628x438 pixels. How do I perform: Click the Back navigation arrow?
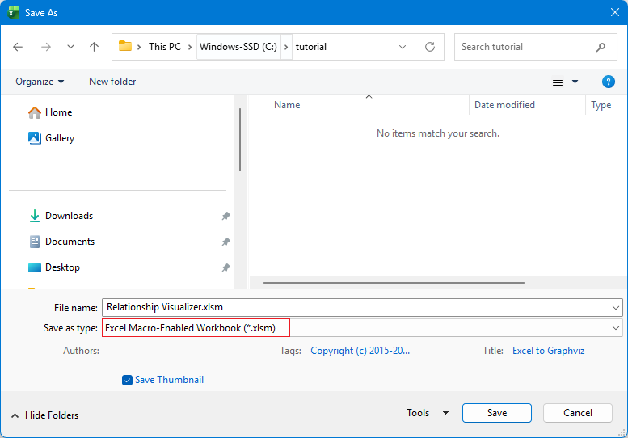pyautogui.click(x=18, y=47)
